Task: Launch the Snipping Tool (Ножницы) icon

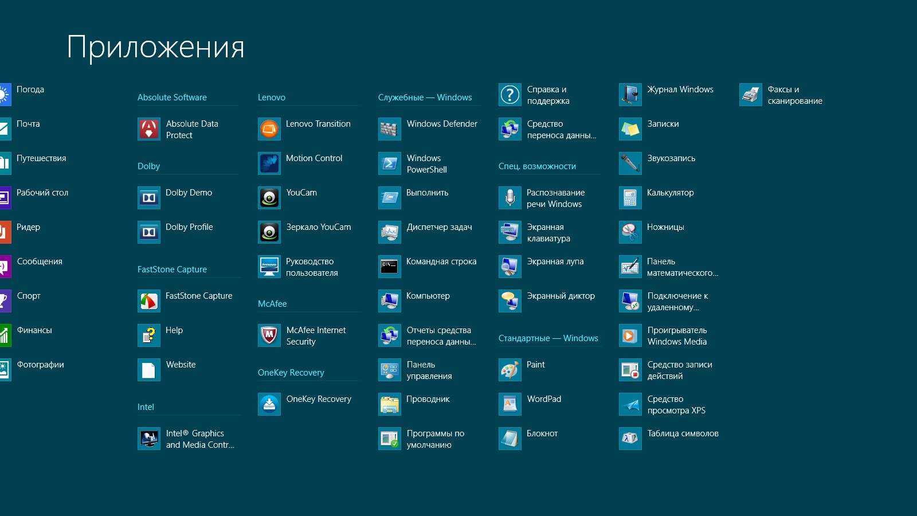Action: coord(630,233)
